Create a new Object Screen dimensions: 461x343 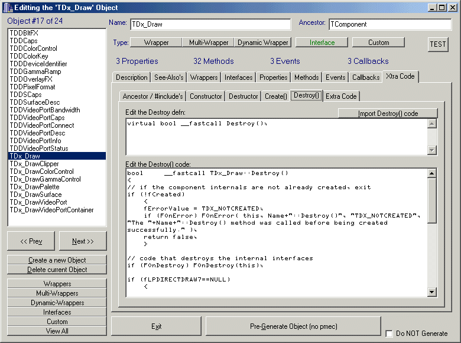[x=57, y=260]
